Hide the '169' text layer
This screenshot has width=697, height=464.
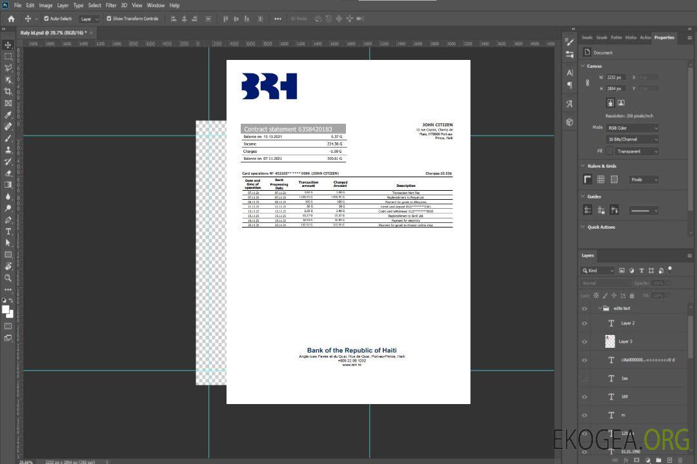585,397
